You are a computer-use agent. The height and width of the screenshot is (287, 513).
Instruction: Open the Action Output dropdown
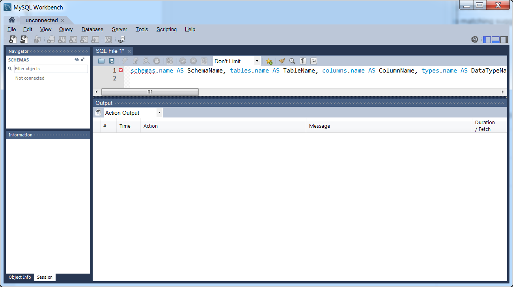pyautogui.click(x=159, y=112)
